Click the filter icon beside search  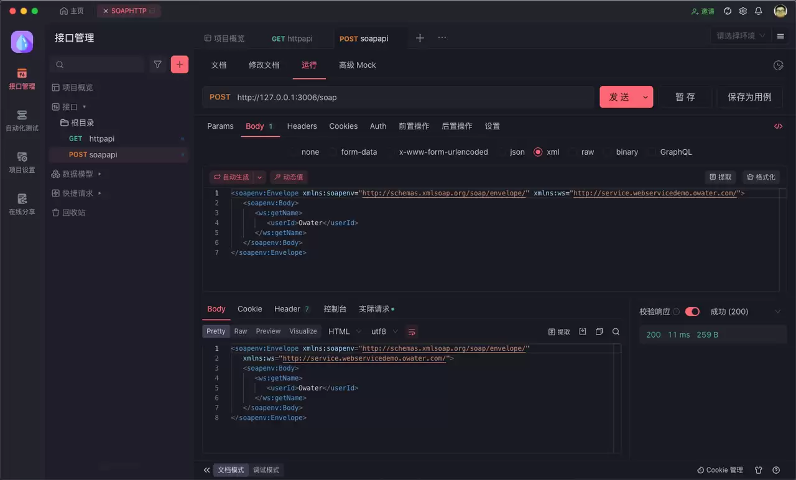click(x=158, y=64)
